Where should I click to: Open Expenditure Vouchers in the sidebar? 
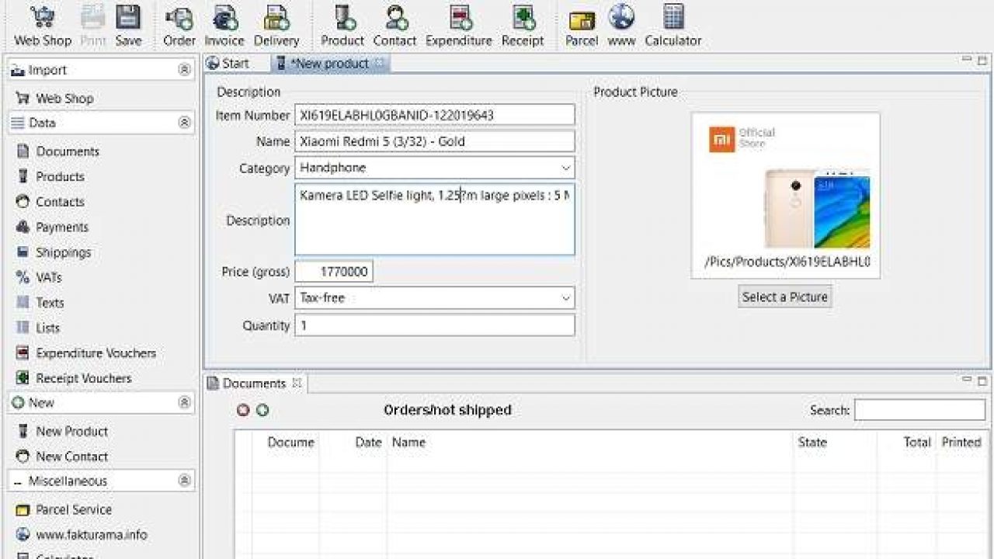tap(86, 353)
